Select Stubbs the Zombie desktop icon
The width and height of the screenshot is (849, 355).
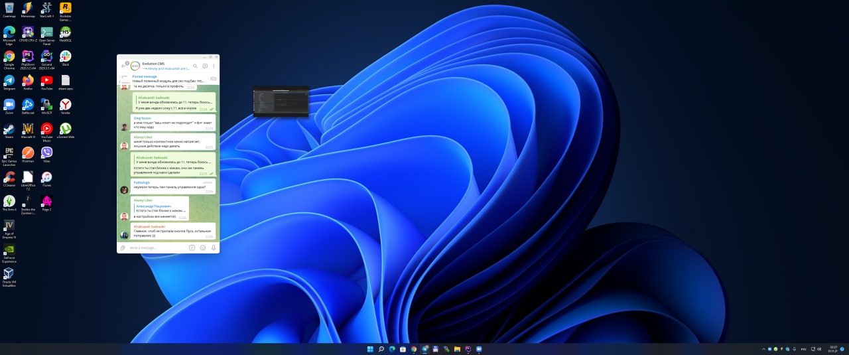[28, 204]
